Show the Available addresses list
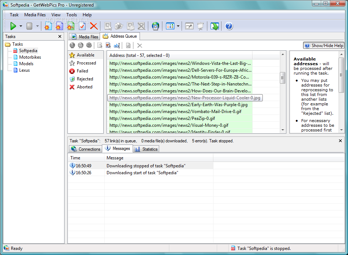Screen dimensions: 348x255 tap(86, 55)
